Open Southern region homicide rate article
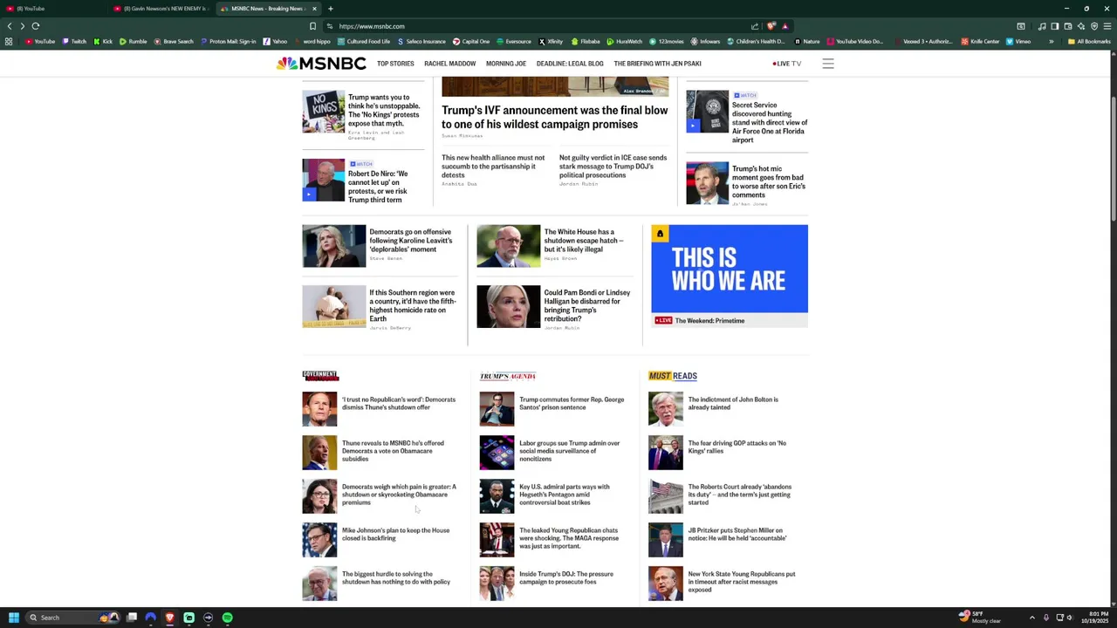1117x628 pixels. [412, 305]
